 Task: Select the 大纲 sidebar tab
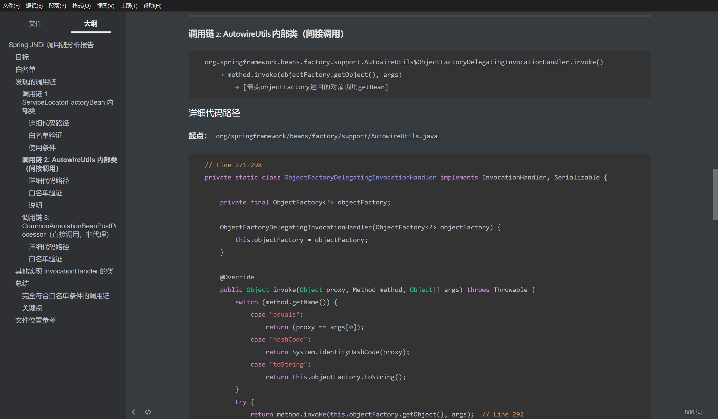[x=91, y=23]
